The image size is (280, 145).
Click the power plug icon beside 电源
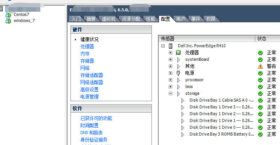click(x=178, y=73)
